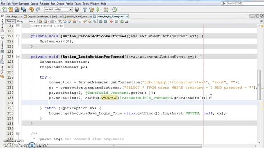The width and height of the screenshot is (264, 148).
Task: Close the Start Page tab
Action: 21,16
